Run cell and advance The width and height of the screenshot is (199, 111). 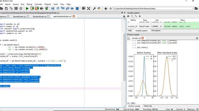(37, 8)
